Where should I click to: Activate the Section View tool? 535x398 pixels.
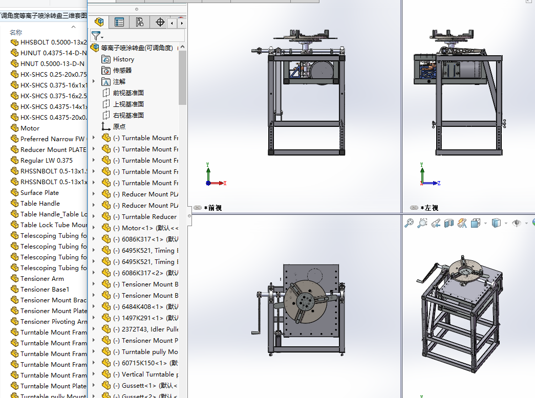click(448, 223)
